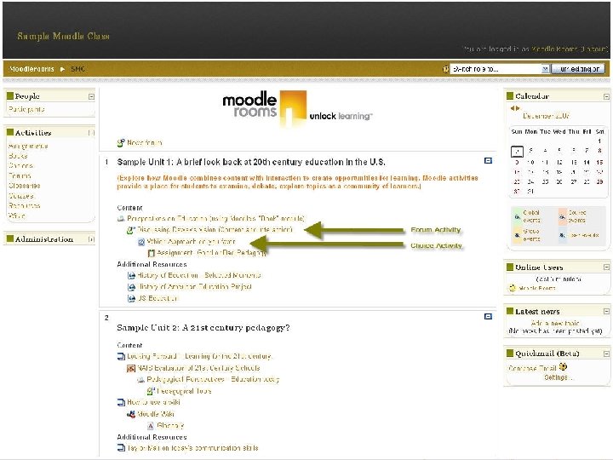Open the News forum link
This screenshot has height=460, width=613.
(144, 143)
